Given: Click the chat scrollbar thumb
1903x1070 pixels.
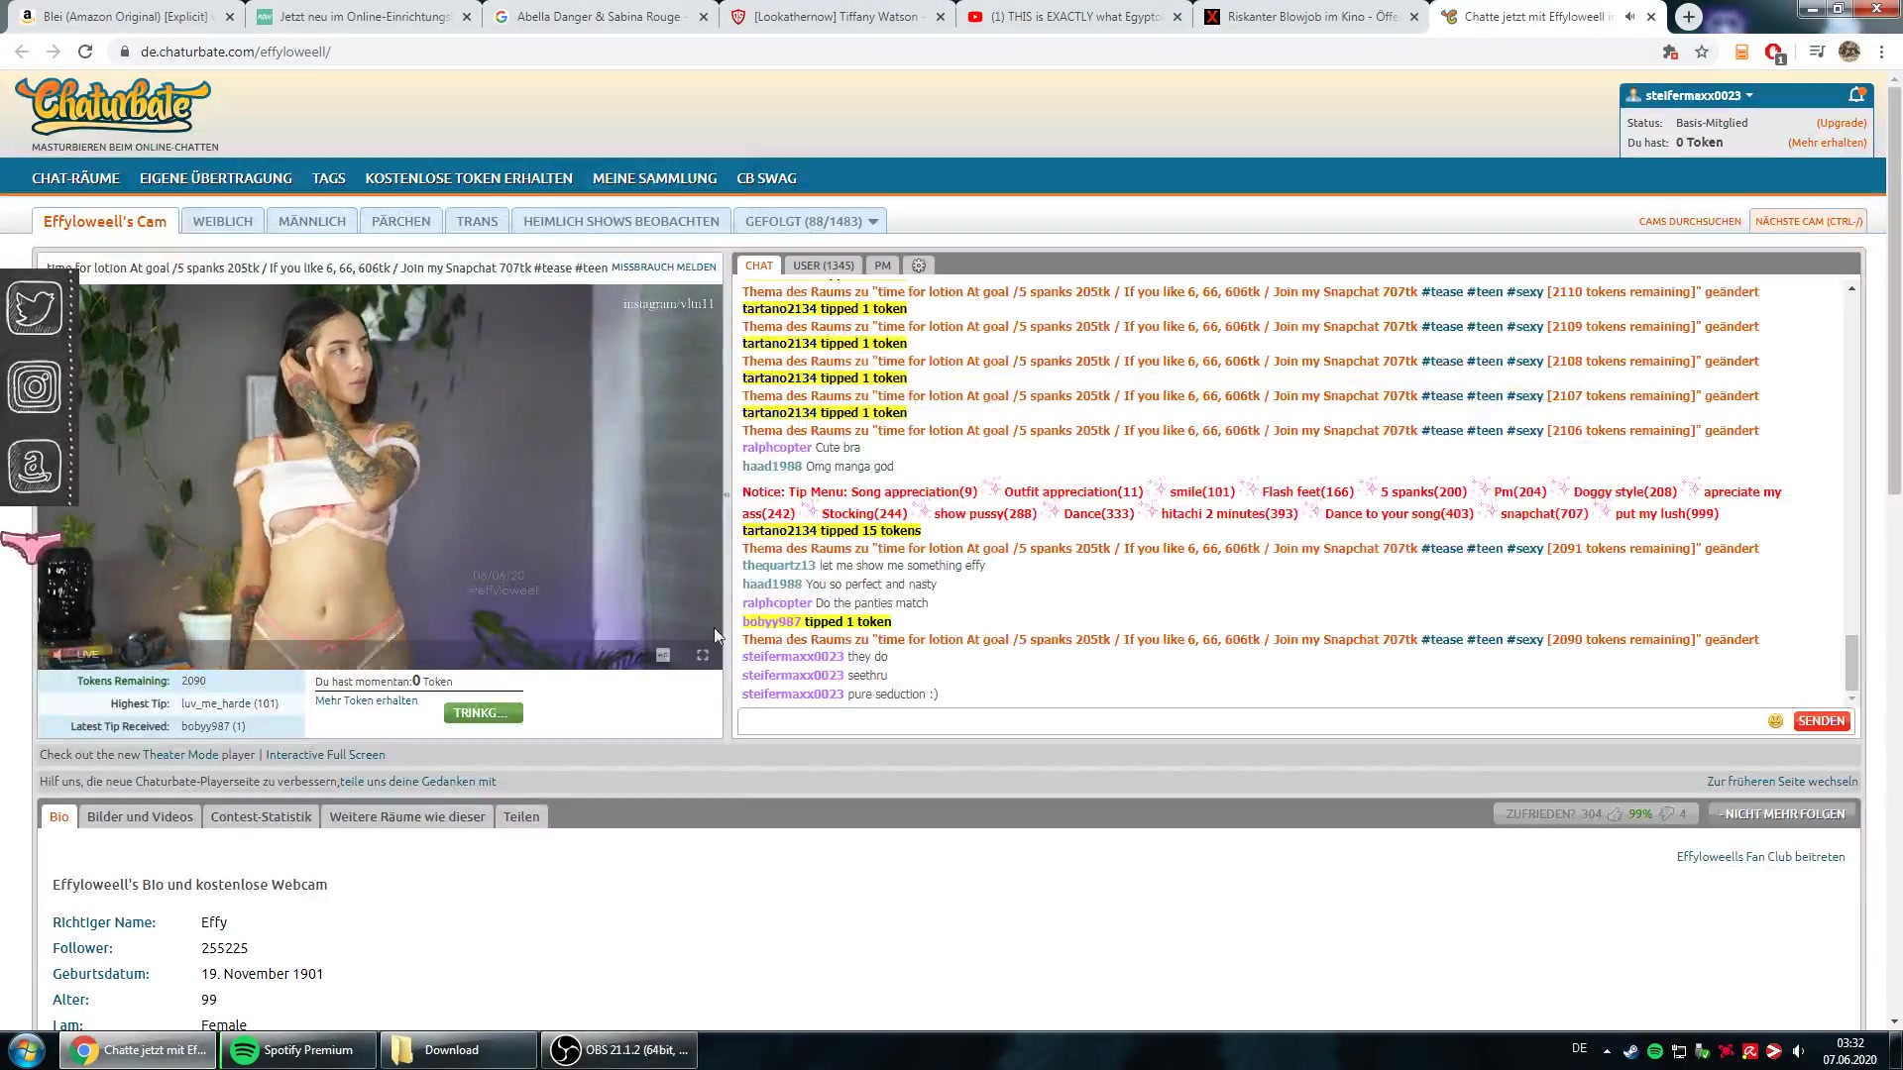Looking at the screenshot, I should 1850,662.
